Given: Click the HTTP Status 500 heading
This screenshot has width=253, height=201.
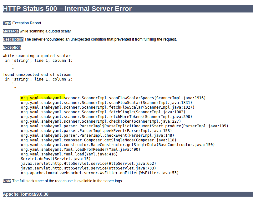Looking at the screenshot, I should point(67,9).
